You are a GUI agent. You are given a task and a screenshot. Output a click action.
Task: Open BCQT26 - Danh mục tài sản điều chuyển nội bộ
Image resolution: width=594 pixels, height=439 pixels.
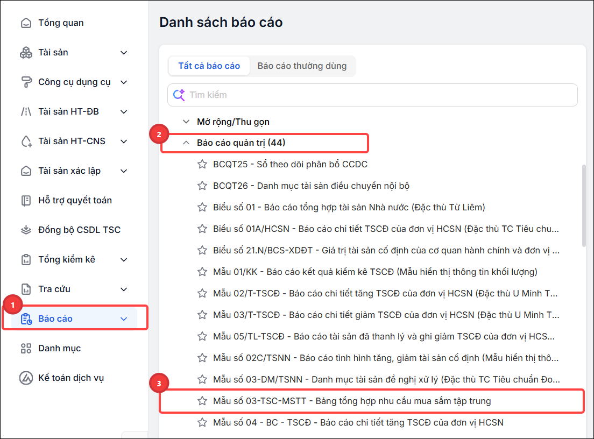(311, 186)
